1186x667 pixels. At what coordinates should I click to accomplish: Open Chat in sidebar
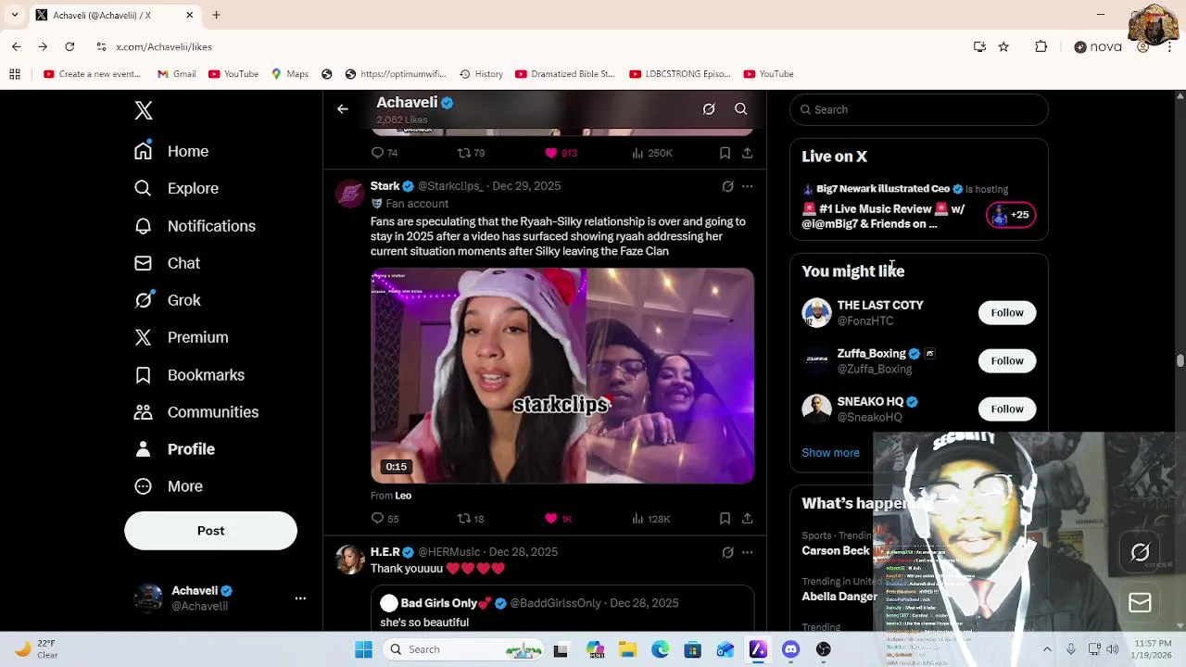coord(167,263)
